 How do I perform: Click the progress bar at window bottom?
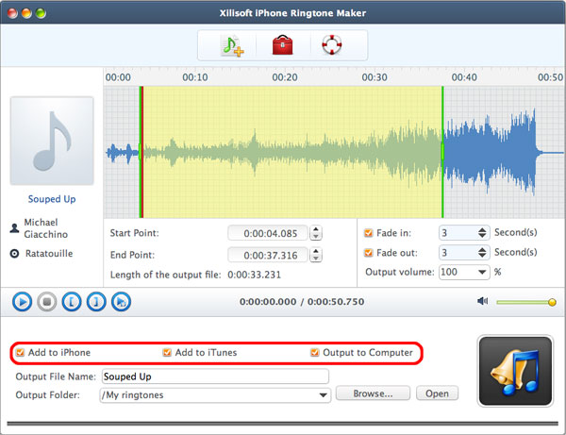(283, 424)
